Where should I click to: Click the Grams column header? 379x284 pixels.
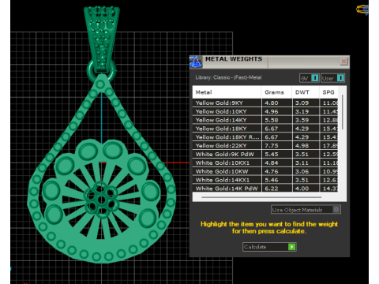(276, 92)
